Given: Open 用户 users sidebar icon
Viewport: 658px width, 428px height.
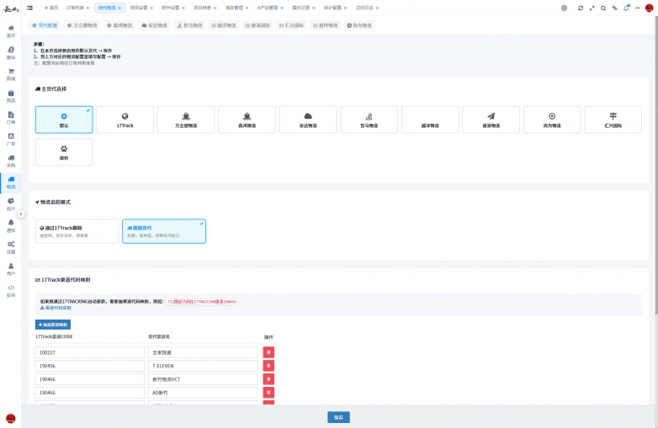Looking at the screenshot, I should (x=11, y=270).
